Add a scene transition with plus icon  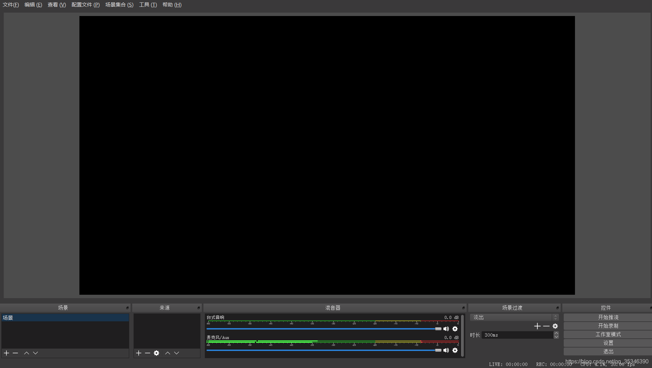click(x=537, y=326)
